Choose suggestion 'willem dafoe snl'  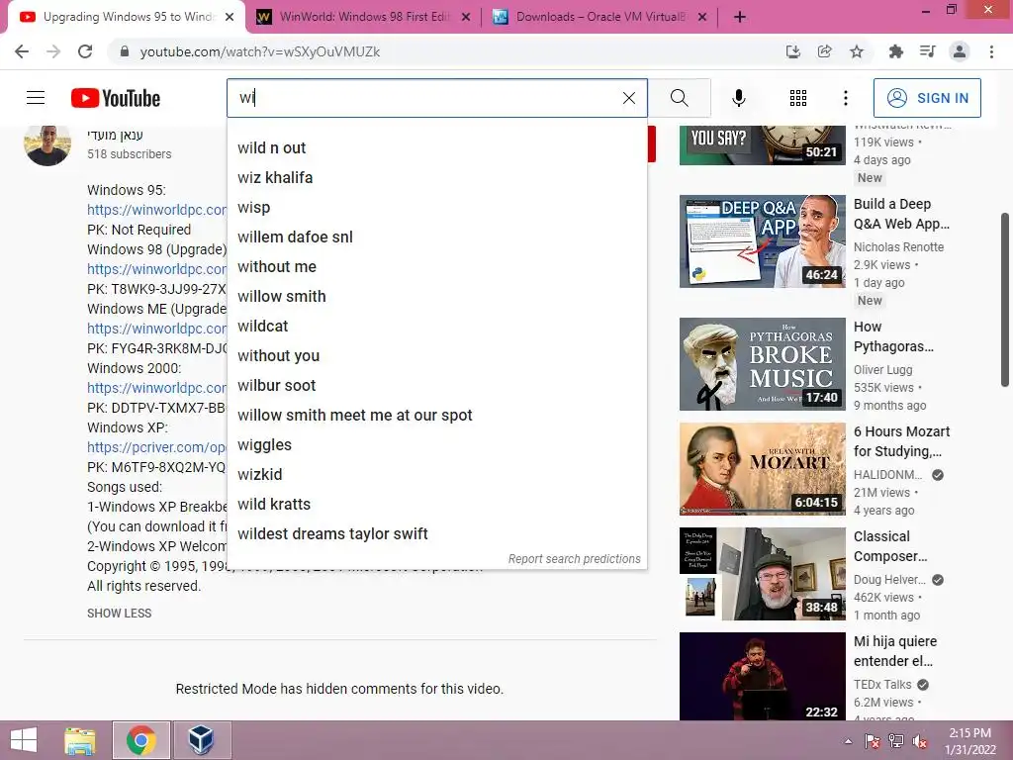[x=436, y=237]
